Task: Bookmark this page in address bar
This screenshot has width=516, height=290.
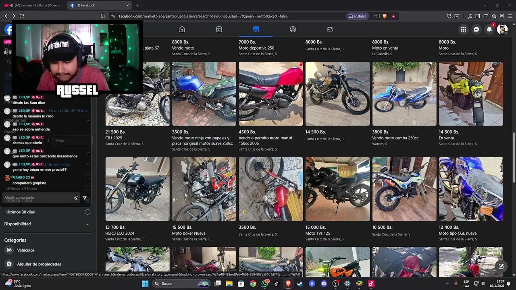Action: click(102, 16)
